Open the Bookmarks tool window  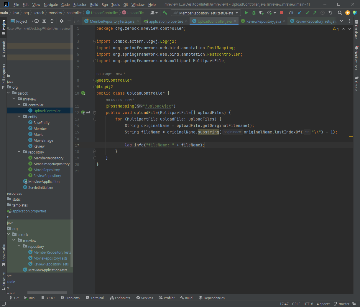point(4,255)
